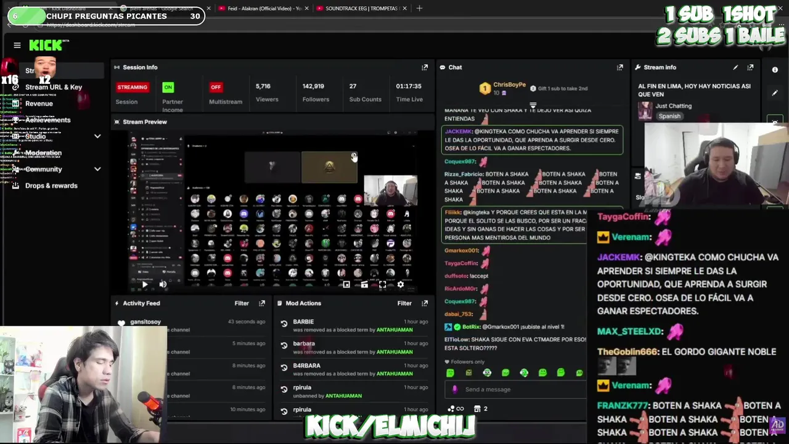Open the chat shop icon
The width and height of the screenshot is (789, 444).
(477, 409)
